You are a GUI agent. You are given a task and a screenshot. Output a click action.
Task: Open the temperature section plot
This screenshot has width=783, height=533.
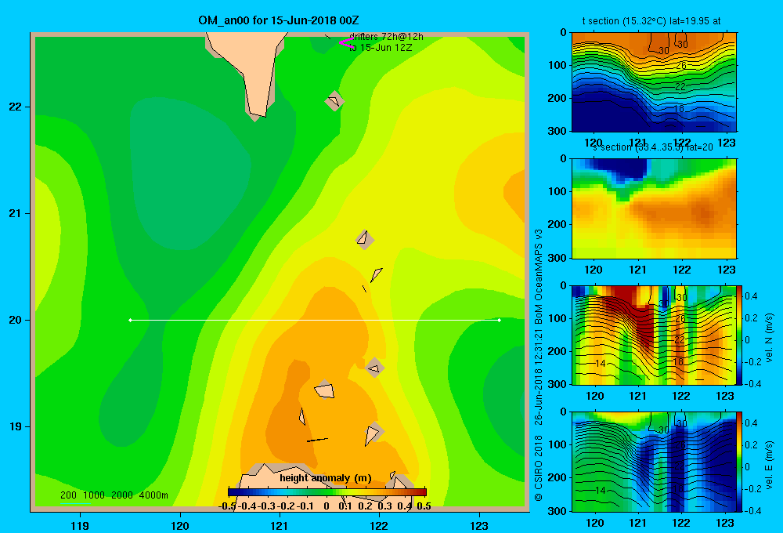pyautogui.click(x=654, y=82)
